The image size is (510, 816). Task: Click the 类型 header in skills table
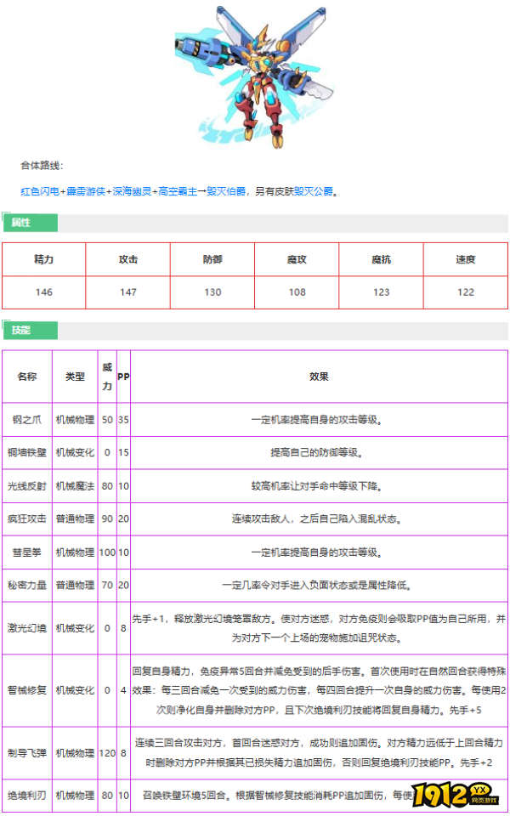pos(75,377)
